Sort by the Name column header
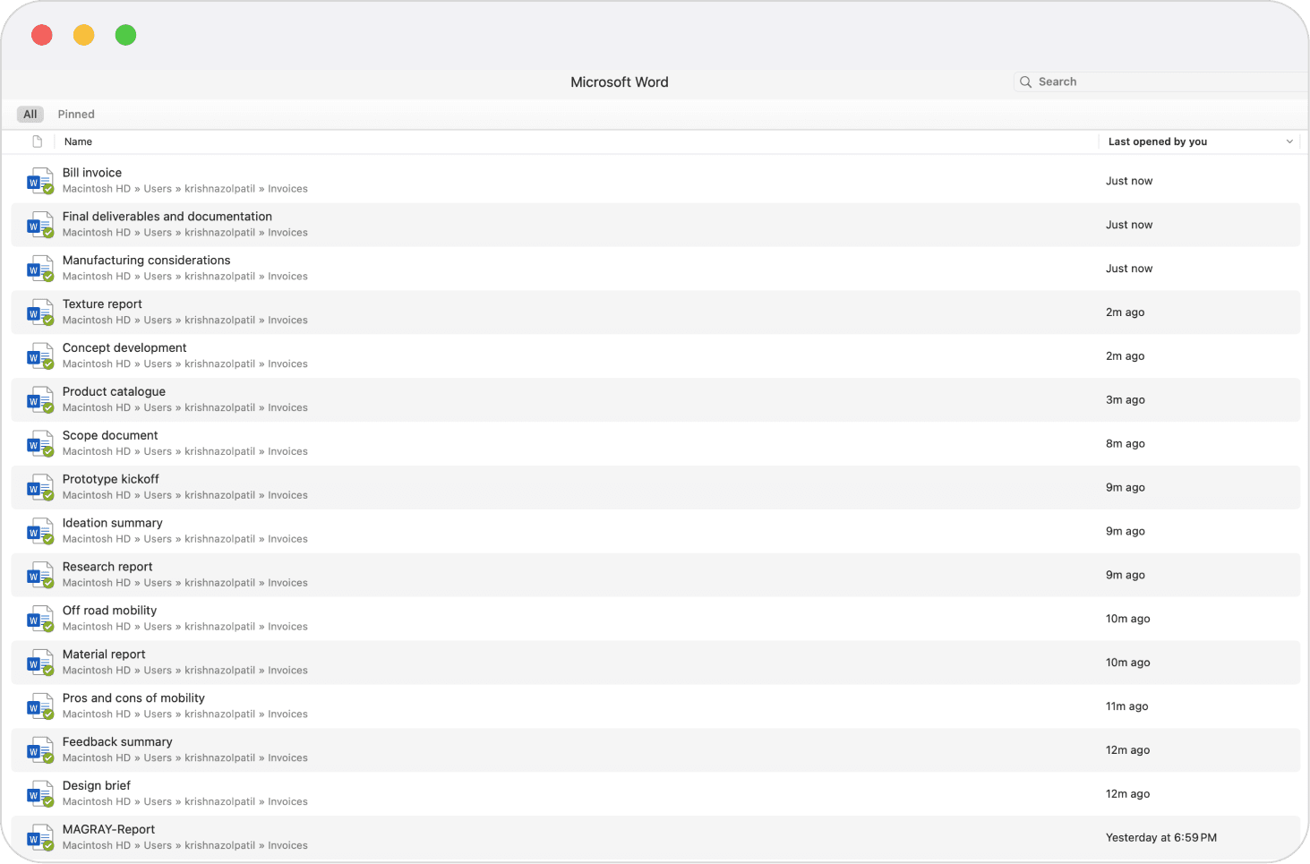 tap(78, 141)
